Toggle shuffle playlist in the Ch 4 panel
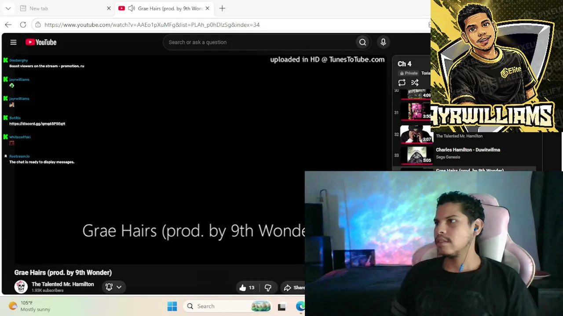 point(415,83)
